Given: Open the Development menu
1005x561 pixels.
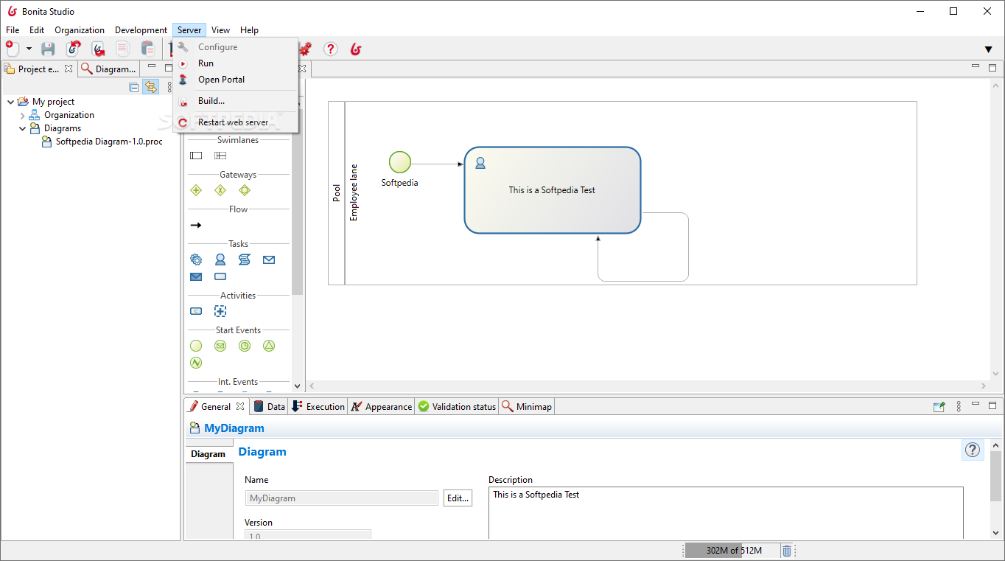Looking at the screenshot, I should click(141, 30).
